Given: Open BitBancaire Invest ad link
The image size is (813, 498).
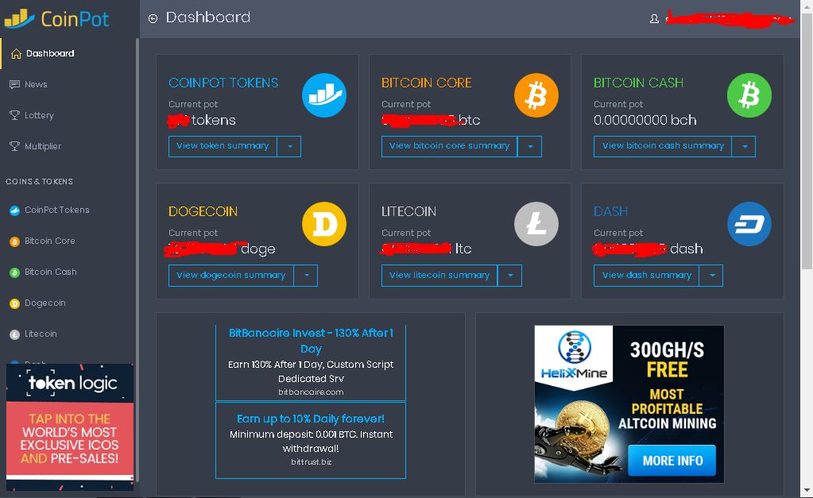Looking at the screenshot, I should tap(311, 341).
